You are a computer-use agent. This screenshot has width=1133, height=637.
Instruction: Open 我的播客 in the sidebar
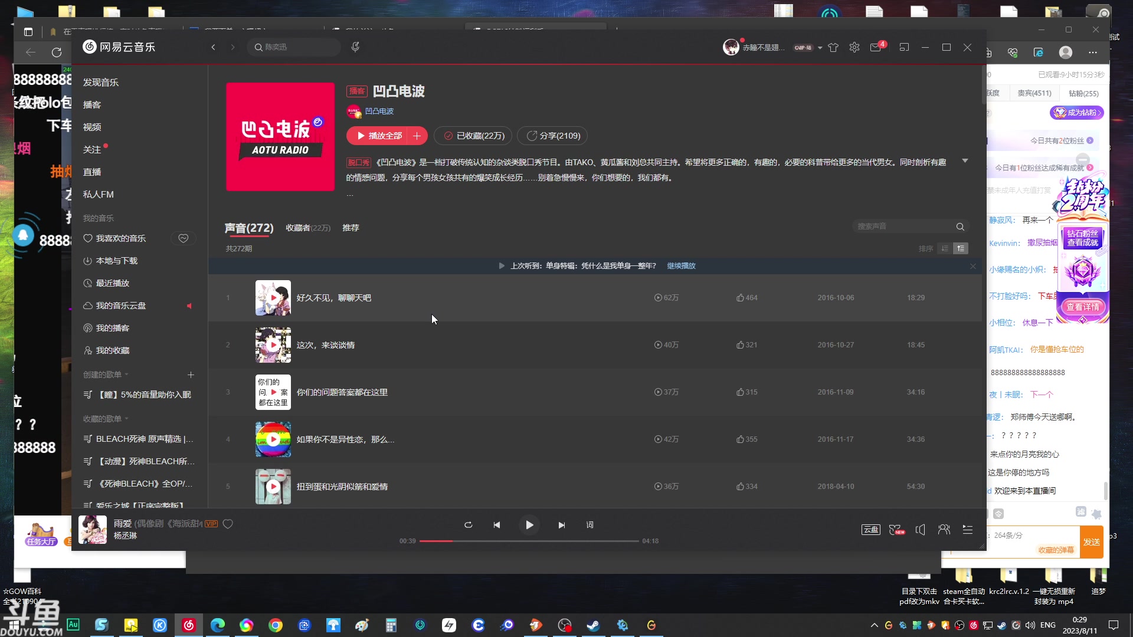point(106,328)
